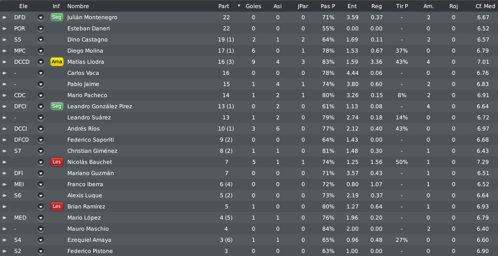Click the Seg badge for Leandro González Pirez
This screenshot has height=256, width=498.
(x=57, y=106)
